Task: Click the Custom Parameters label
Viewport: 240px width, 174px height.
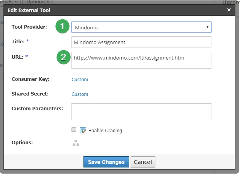Action: coord(37,108)
